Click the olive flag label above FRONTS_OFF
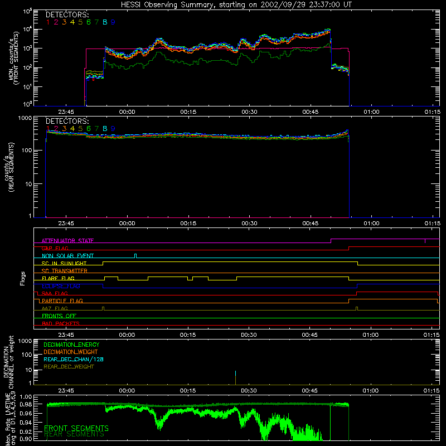 coord(55,308)
